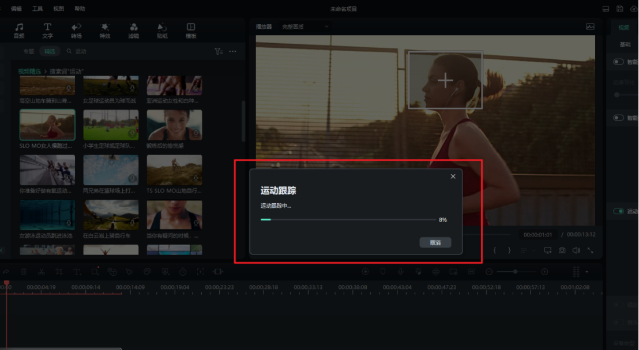The height and width of the screenshot is (350, 639).
Task: Open the 视图 menu
Action: coord(59,9)
